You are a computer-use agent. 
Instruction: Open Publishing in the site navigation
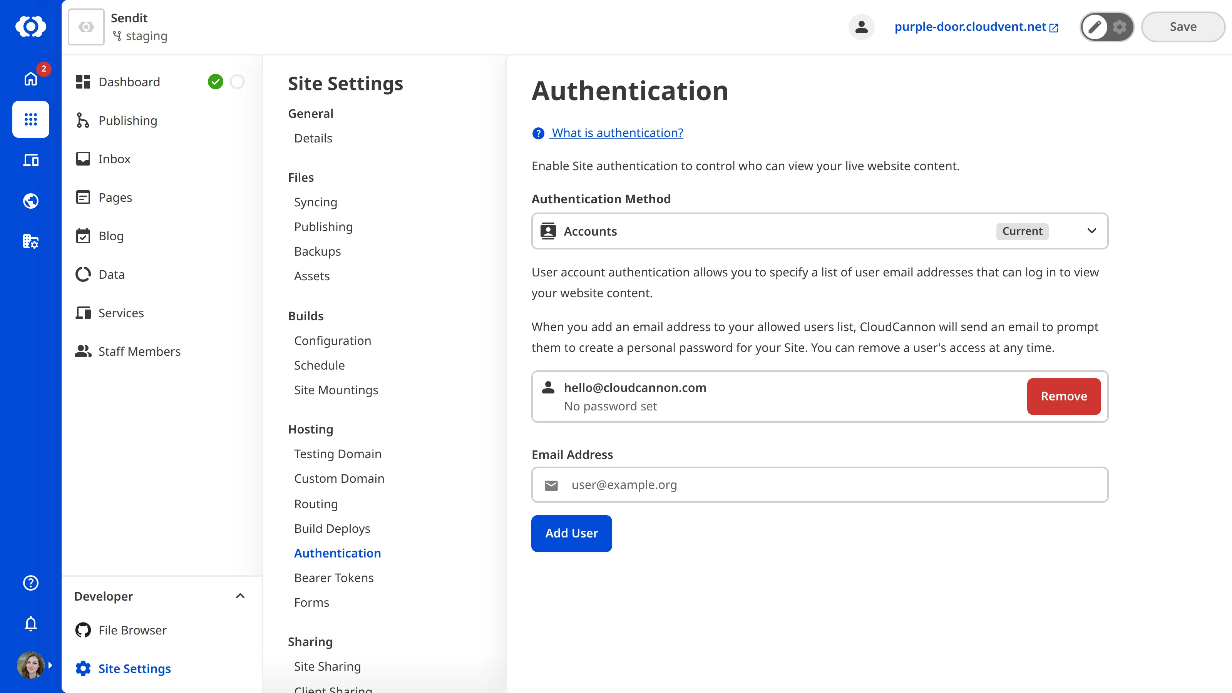coord(128,121)
